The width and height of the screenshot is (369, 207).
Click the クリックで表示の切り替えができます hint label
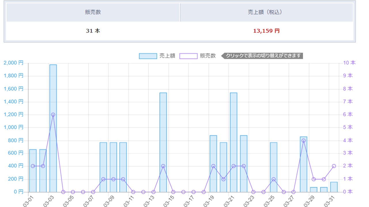tap(262, 56)
